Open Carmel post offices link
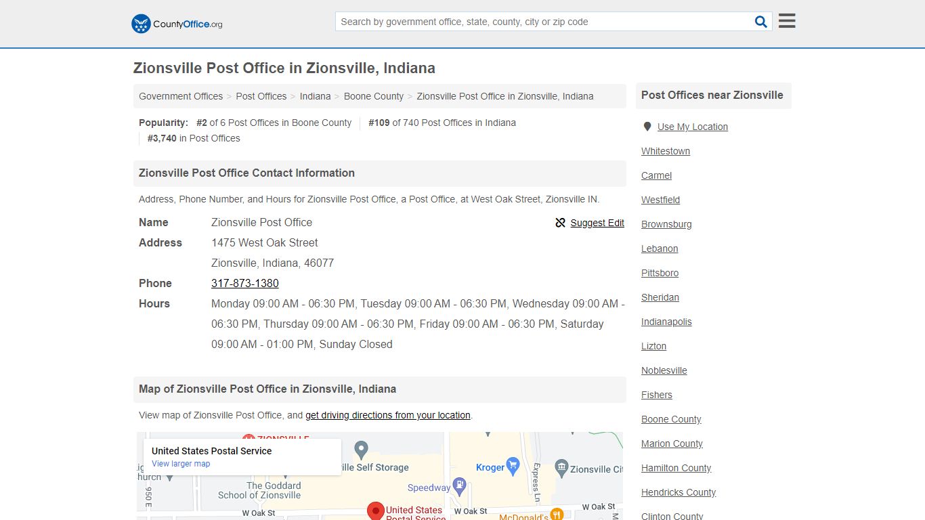Viewport: 925px width, 520px height. (657, 175)
